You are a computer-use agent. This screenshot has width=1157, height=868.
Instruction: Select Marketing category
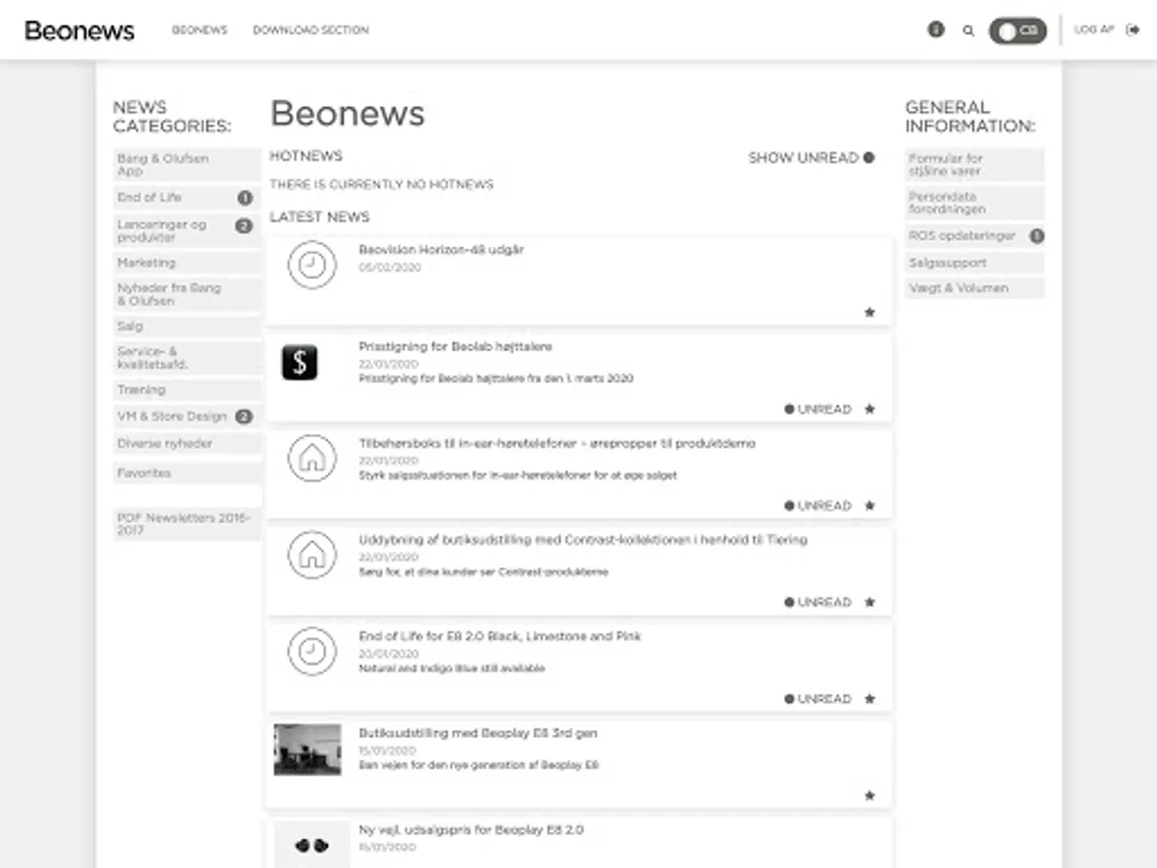pyautogui.click(x=187, y=263)
